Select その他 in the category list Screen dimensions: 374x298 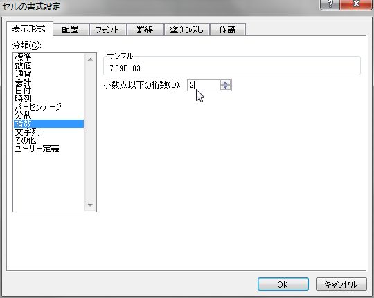coord(49,140)
